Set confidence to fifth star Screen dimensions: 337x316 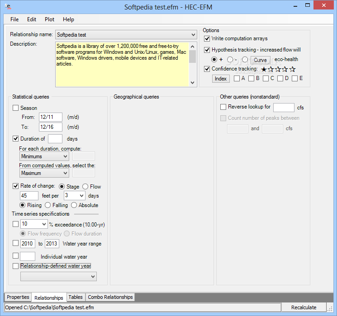point(292,69)
